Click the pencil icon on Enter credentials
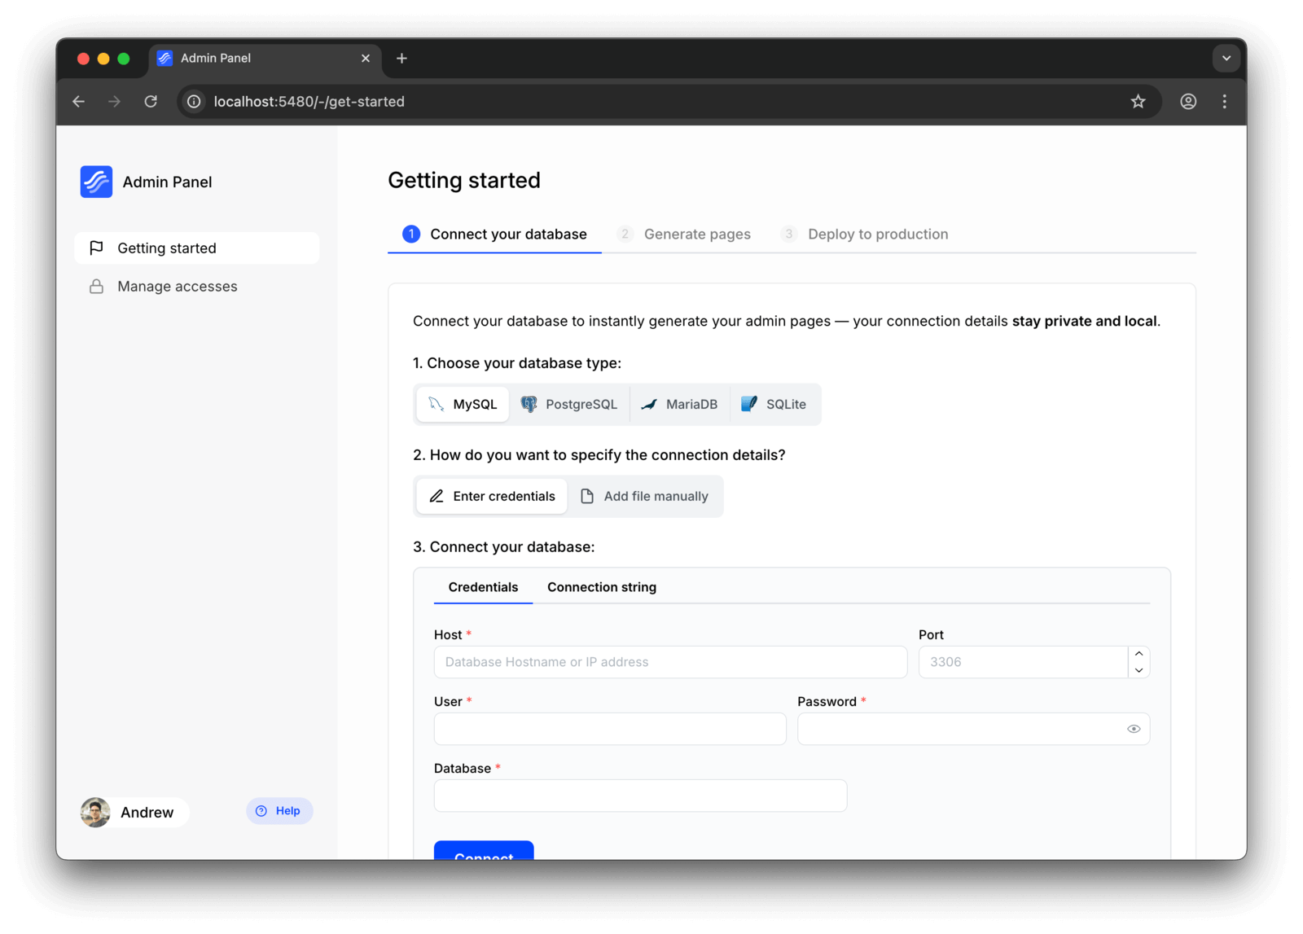 click(x=437, y=496)
